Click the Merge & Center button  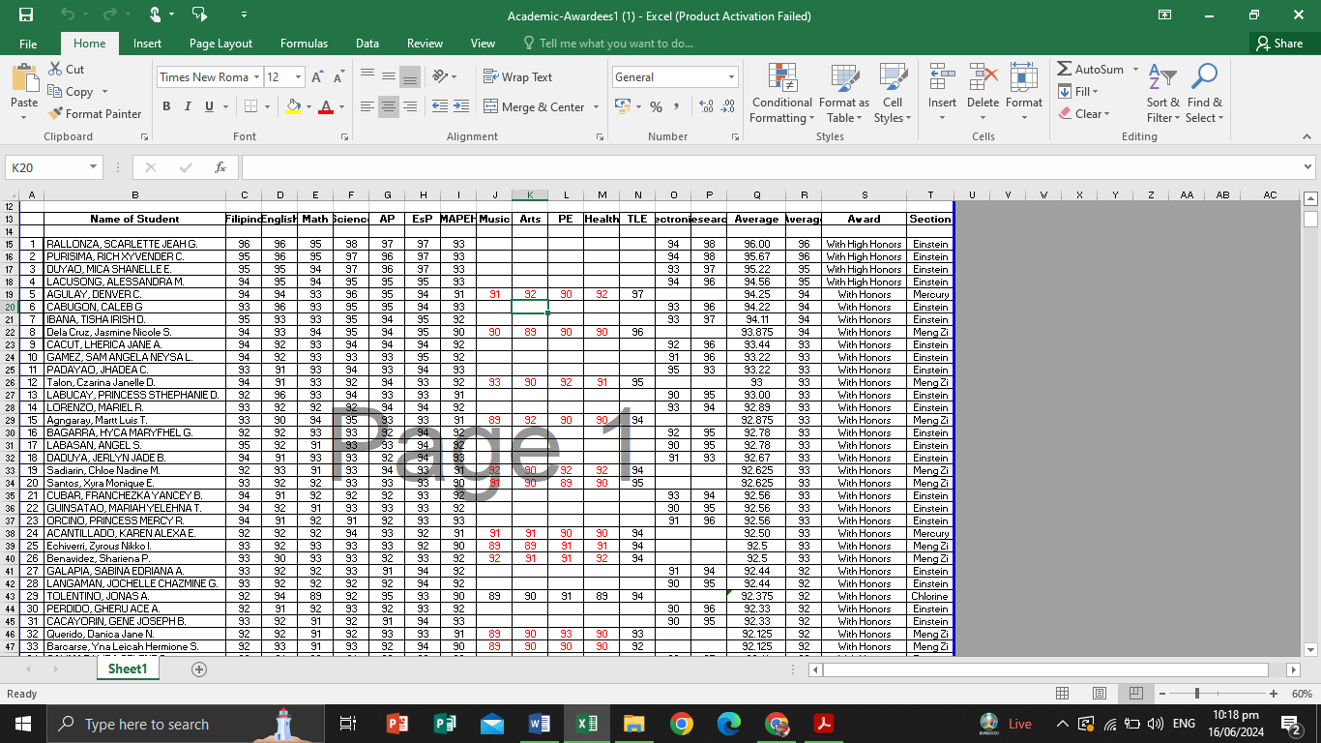point(534,106)
